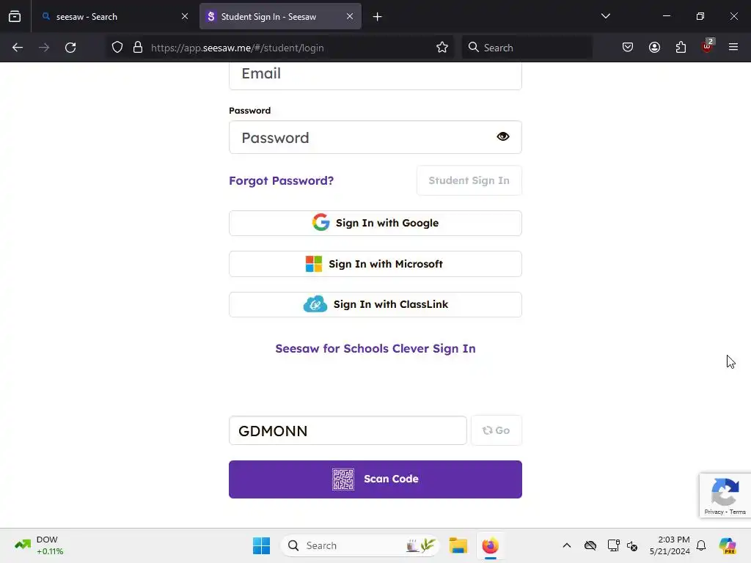
Task: Open File Explorer from taskbar
Action: tap(458, 545)
